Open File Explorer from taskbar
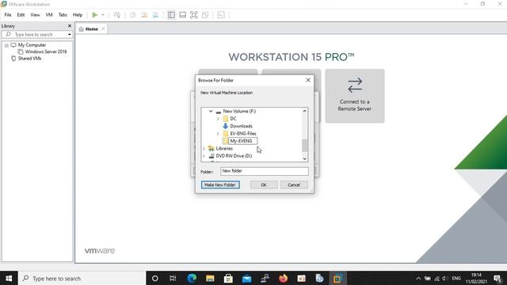Screen dimensions: 507x285 [210, 278]
